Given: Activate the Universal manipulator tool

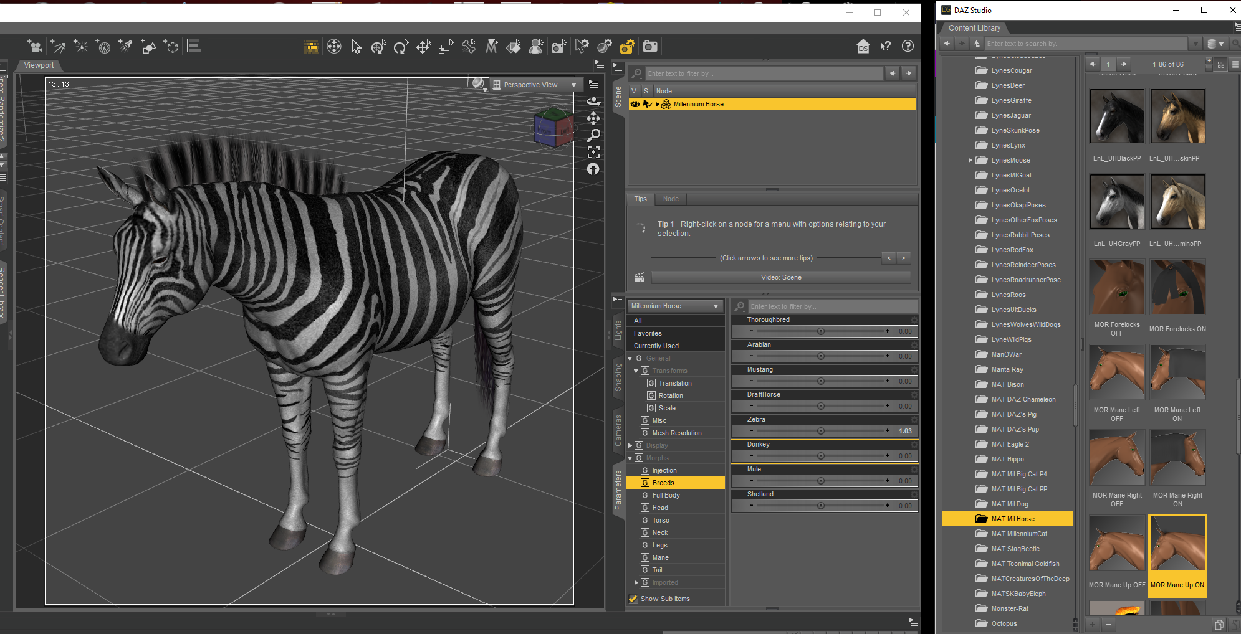Looking at the screenshot, I should coord(378,47).
